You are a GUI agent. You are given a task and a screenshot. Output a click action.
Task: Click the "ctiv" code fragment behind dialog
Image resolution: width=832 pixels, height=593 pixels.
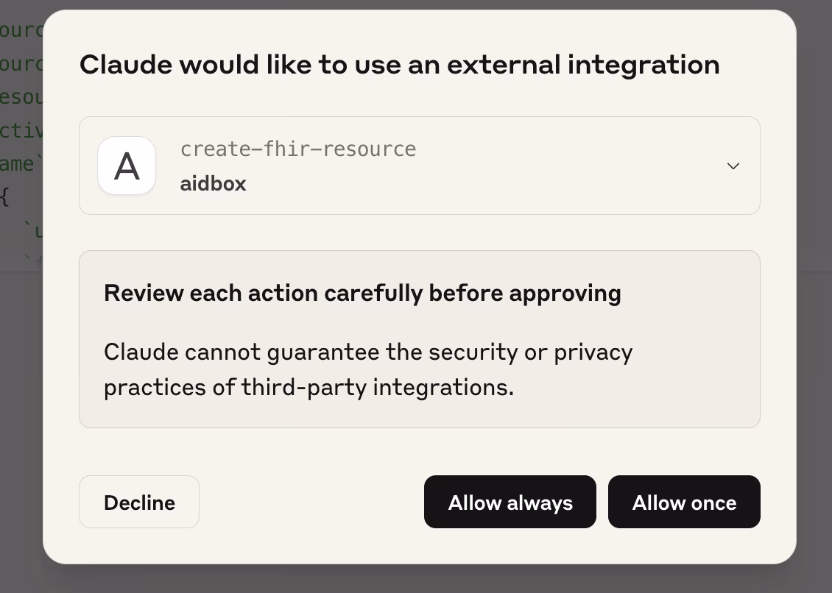pos(21,130)
